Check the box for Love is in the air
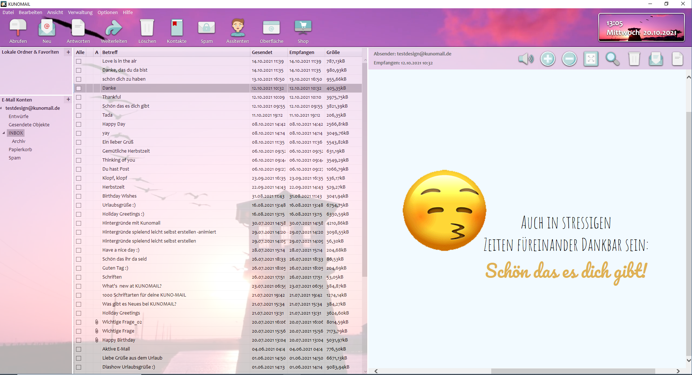Viewport: 692px width, 375px height. pyautogui.click(x=79, y=61)
